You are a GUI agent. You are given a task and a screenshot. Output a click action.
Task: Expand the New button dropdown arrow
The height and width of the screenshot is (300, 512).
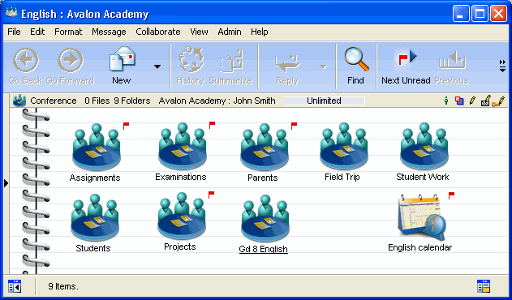[x=157, y=66]
